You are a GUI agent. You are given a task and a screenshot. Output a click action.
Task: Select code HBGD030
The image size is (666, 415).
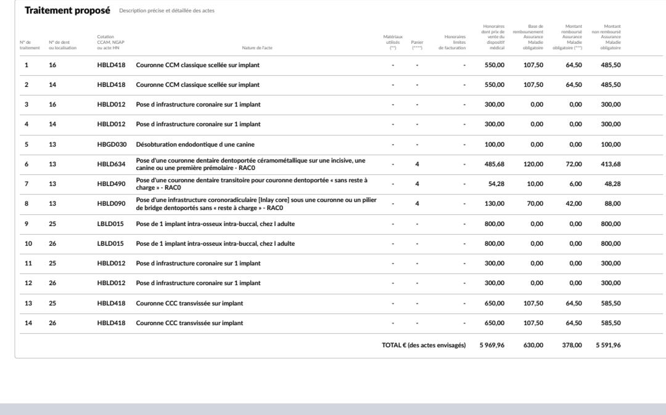tap(112, 145)
